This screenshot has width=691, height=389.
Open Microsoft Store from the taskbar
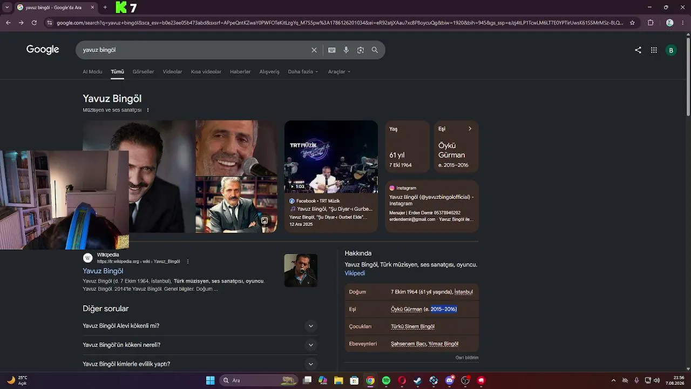coord(354,380)
